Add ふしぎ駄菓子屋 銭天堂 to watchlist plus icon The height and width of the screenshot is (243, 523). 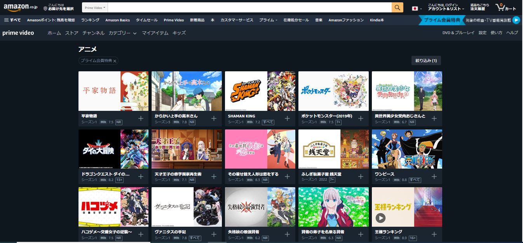361,177
